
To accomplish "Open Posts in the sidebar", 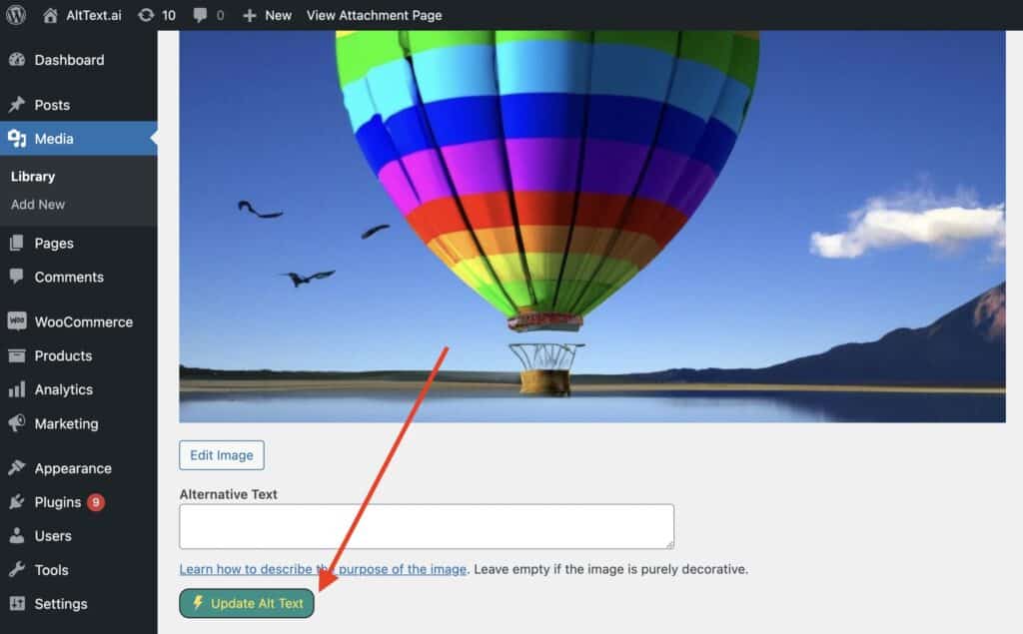I will [52, 105].
